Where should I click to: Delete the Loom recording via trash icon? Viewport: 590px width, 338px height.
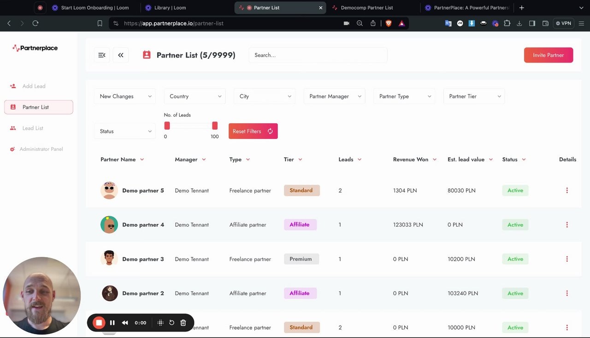click(183, 322)
